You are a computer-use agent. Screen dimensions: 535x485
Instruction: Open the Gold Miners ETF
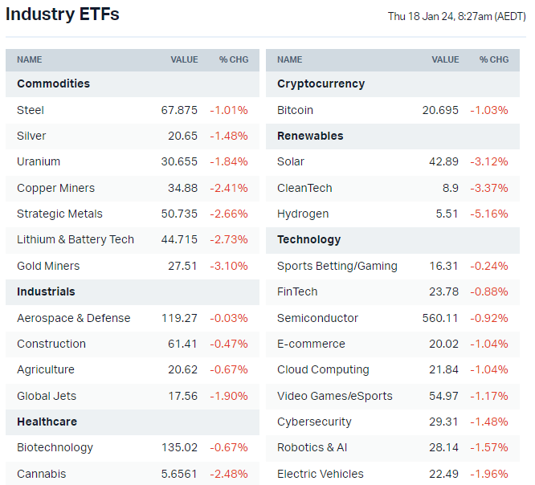point(48,266)
